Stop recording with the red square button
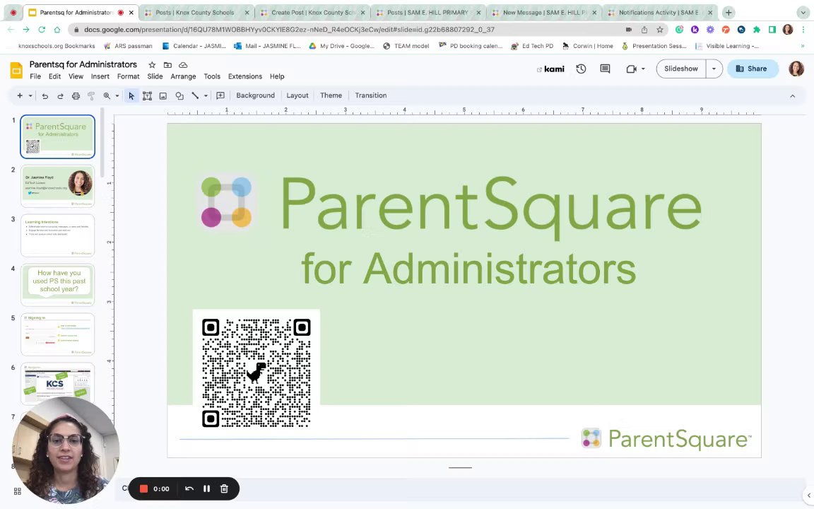The image size is (814, 509). pos(144,488)
